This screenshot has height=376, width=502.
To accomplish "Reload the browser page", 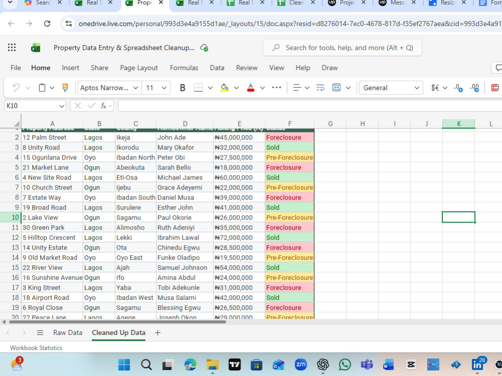I will tap(47, 24).
